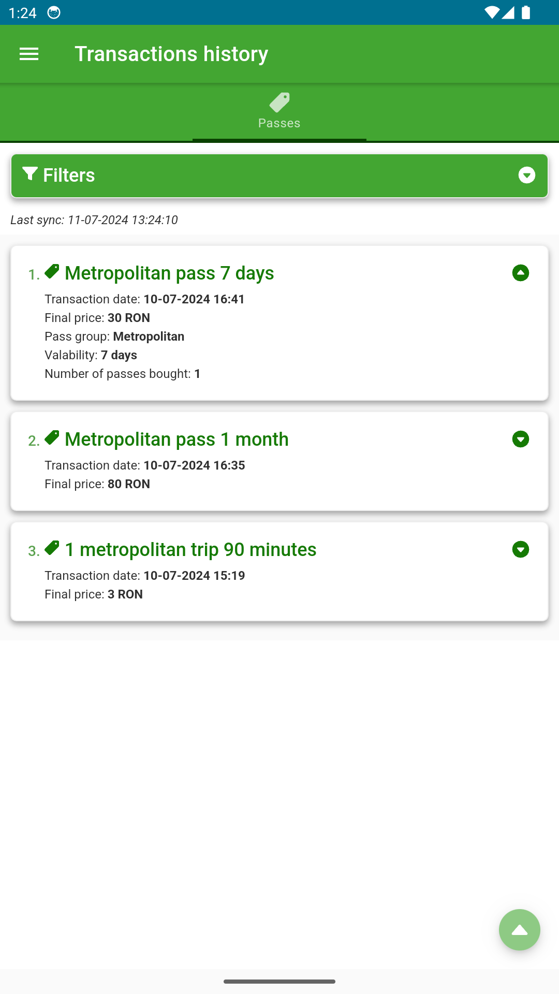Tap the tag icon beside 1 metropolitan trip
The height and width of the screenshot is (994, 559).
pos(52,548)
